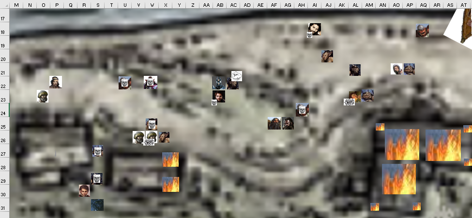Select column header AK
Image resolution: width=472 pixels, height=218 pixels.
click(342, 5)
